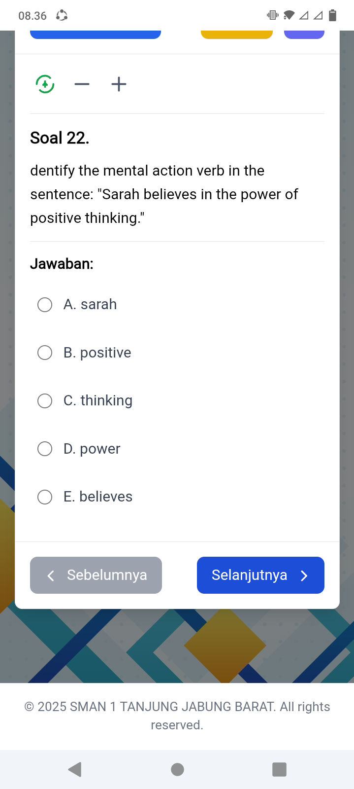Choose option C. thinking
Viewport: 354px width, 789px height.
click(45, 401)
